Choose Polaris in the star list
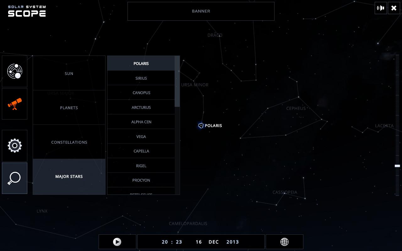402x251 pixels. pos(141,63)
